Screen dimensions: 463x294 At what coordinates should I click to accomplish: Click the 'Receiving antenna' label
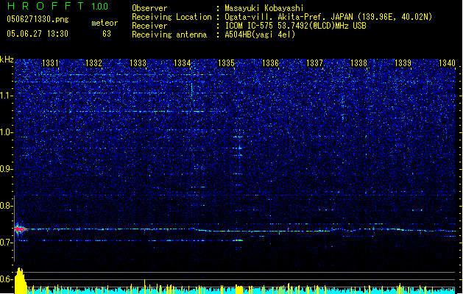(x=169, y=35)
